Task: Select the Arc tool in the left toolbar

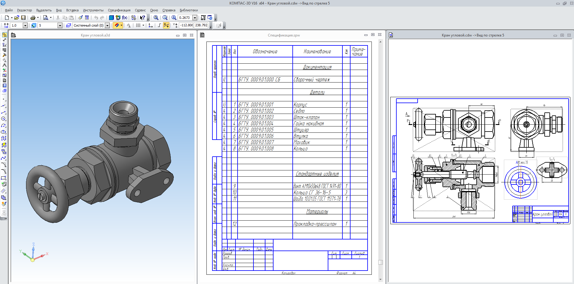Action: click(4, 125)
